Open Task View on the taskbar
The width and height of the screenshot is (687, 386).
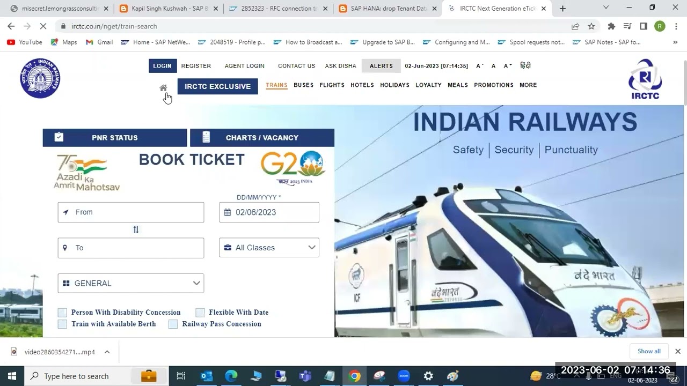tap(181, 376)
